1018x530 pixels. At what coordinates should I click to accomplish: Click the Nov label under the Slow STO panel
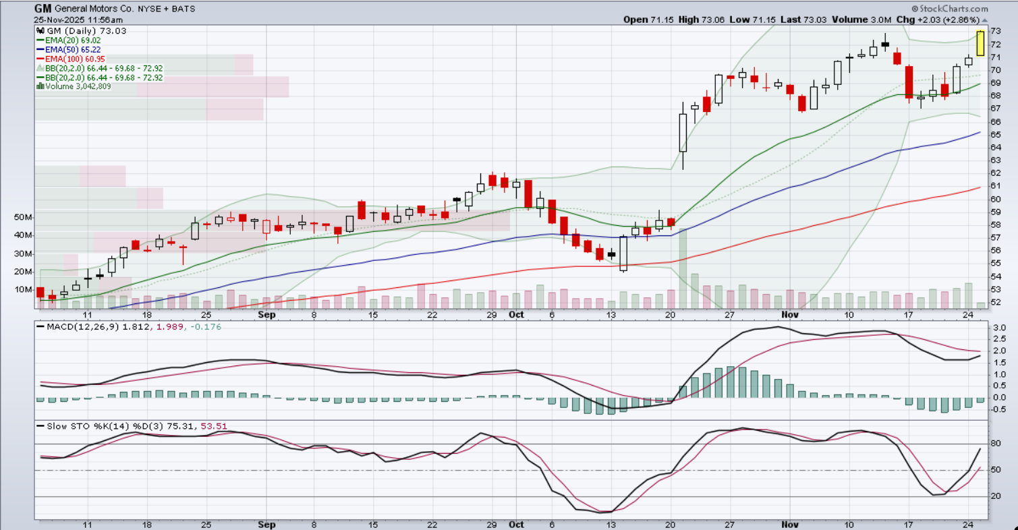(x=789, y=524)
